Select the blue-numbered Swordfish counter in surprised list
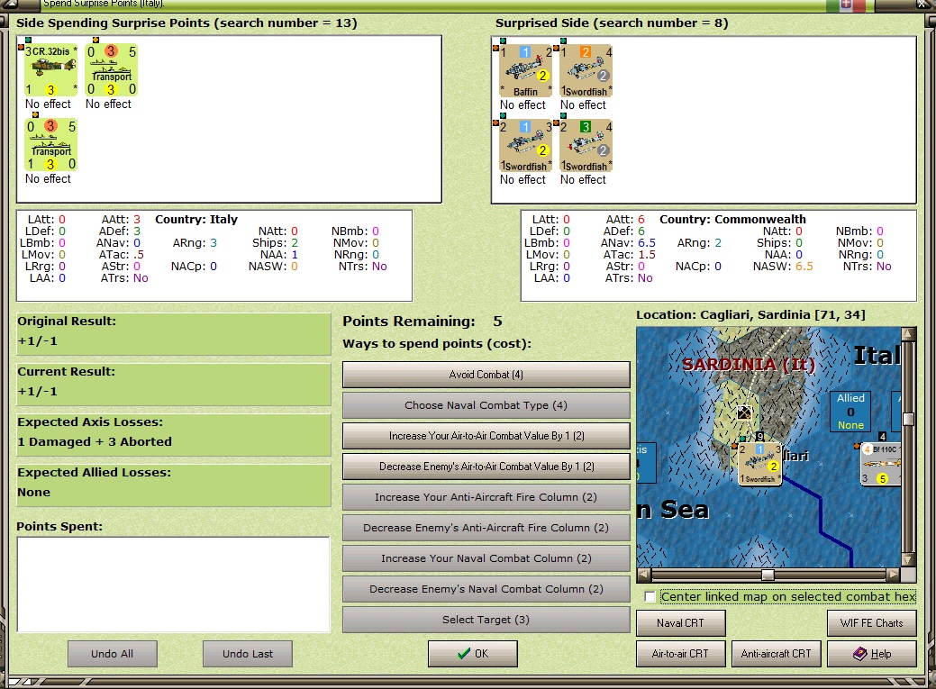 (x=526, y=145)
